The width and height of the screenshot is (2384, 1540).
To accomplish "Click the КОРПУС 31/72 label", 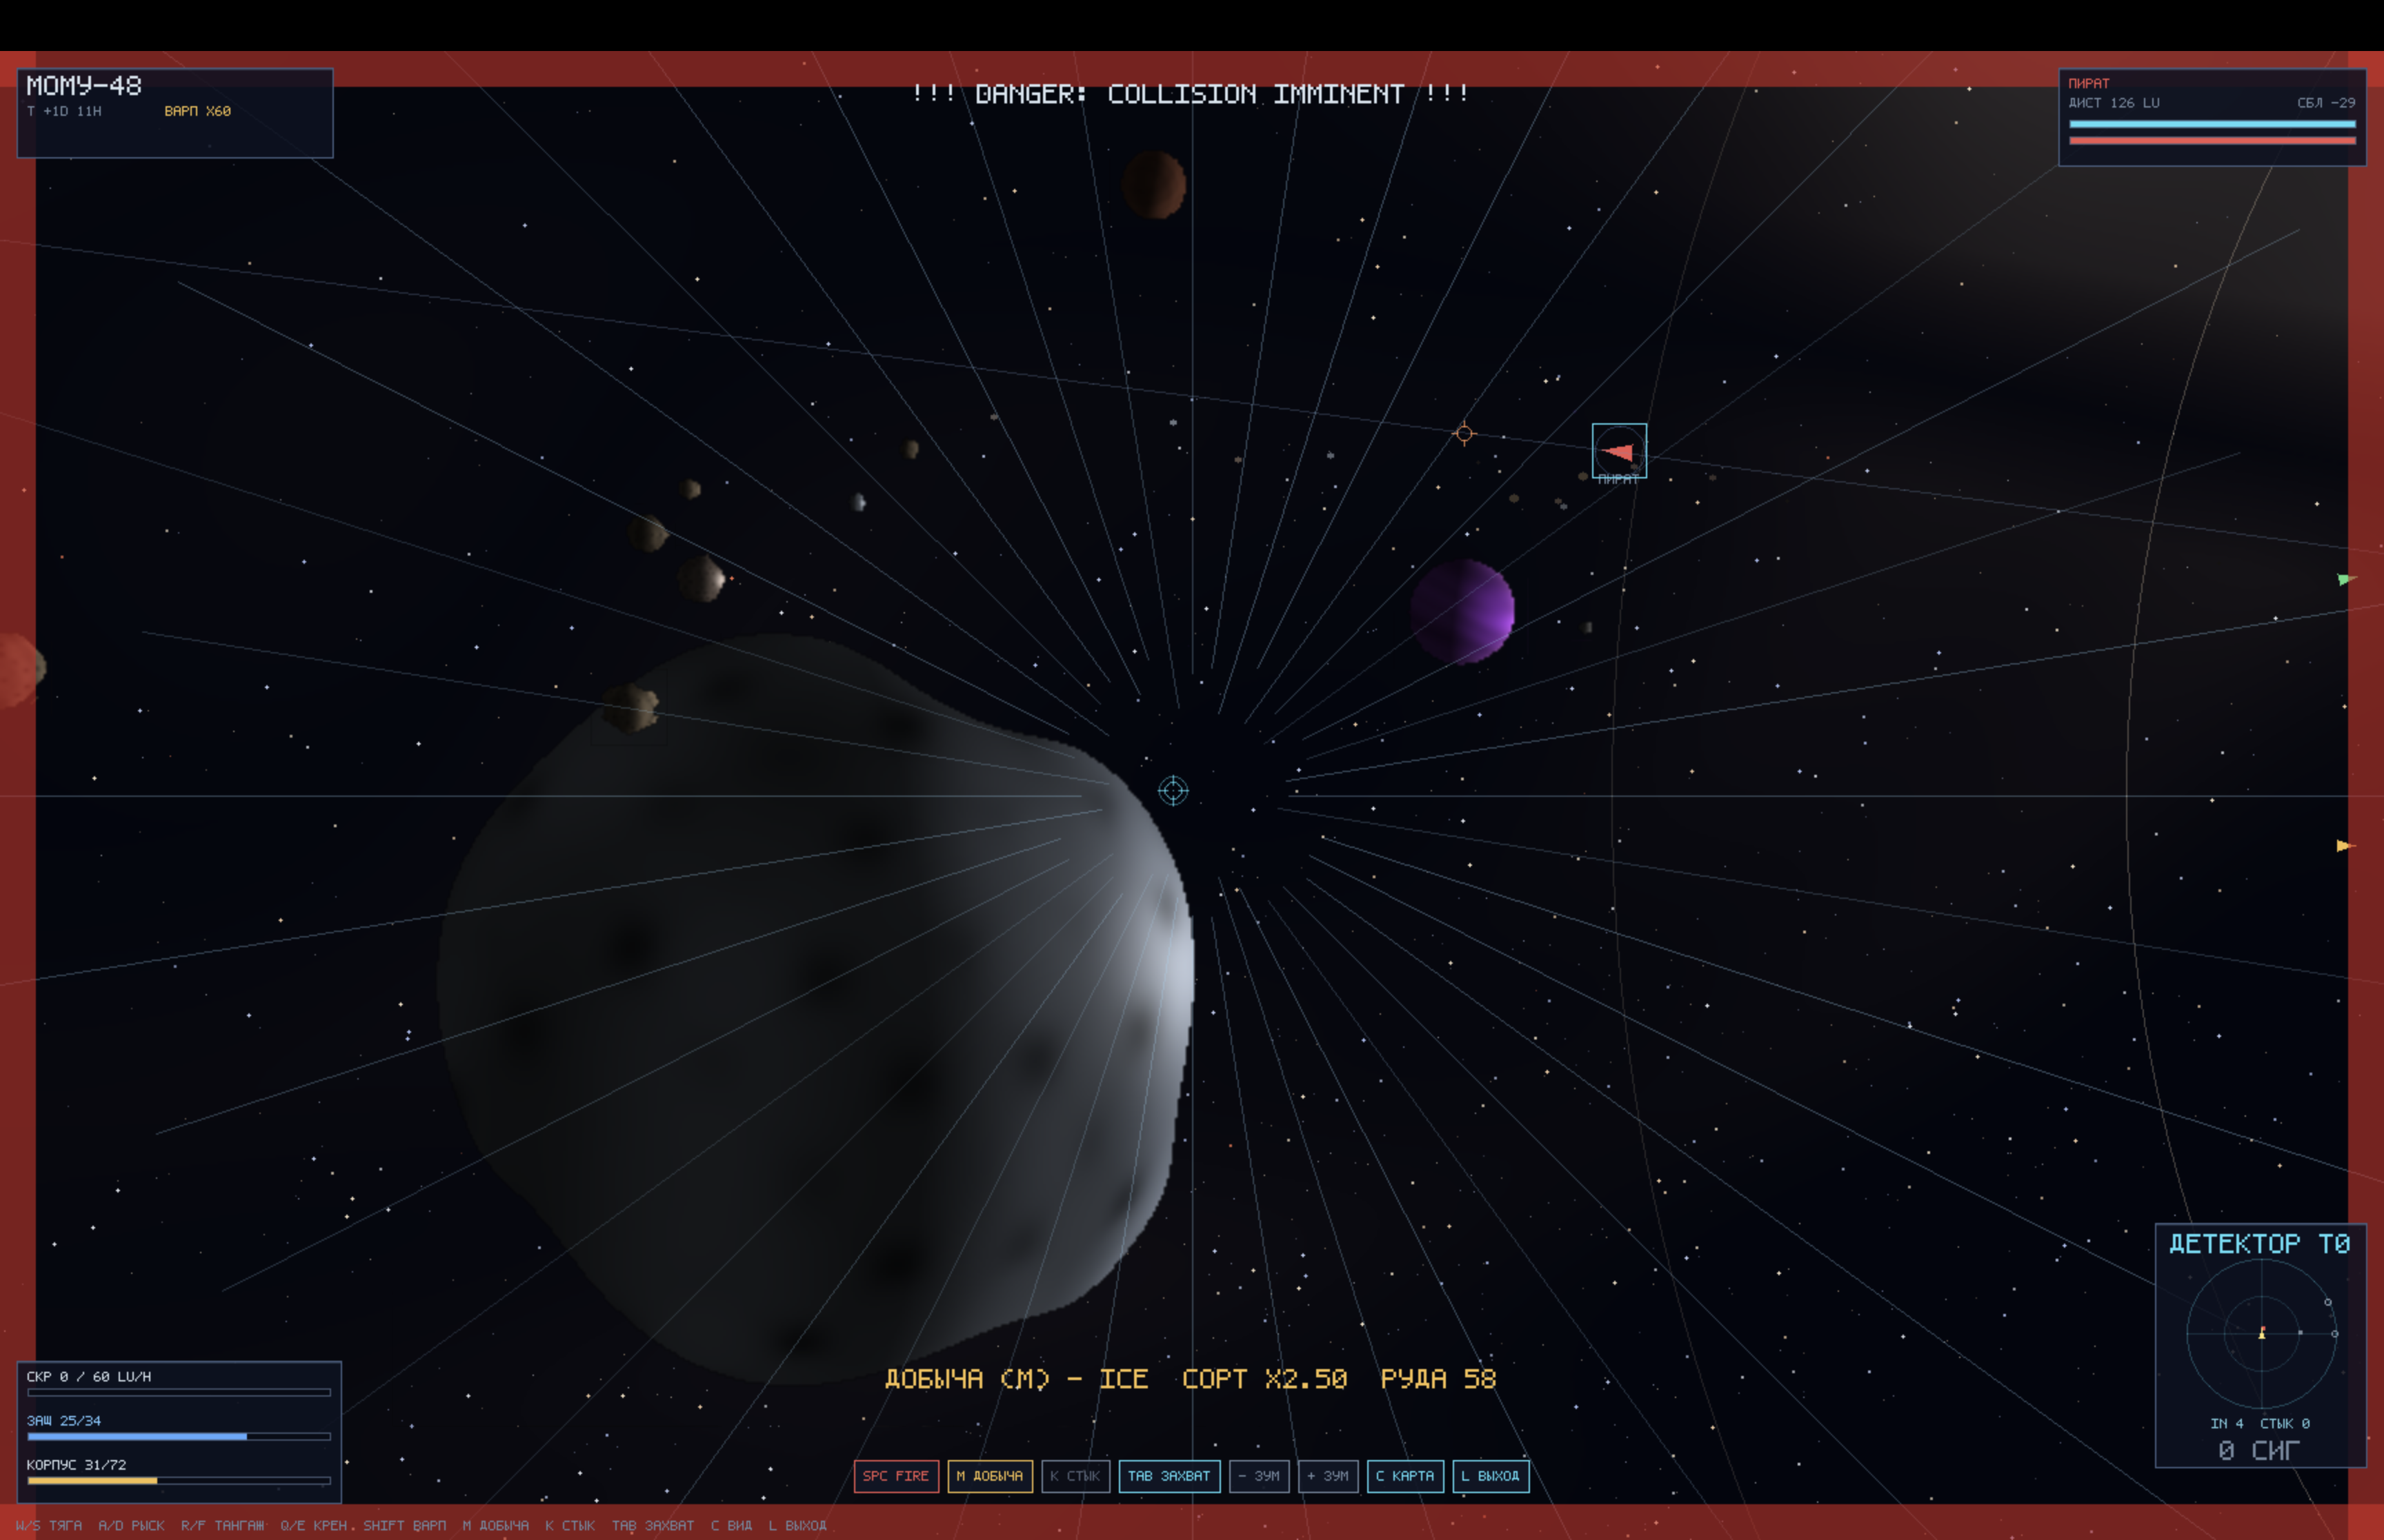I will pyautogui.click(x=76, y=1464).
